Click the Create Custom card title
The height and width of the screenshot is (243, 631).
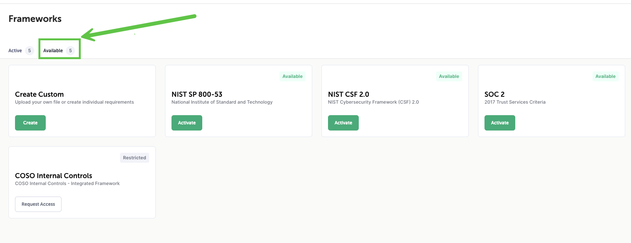tap(39, 94)
